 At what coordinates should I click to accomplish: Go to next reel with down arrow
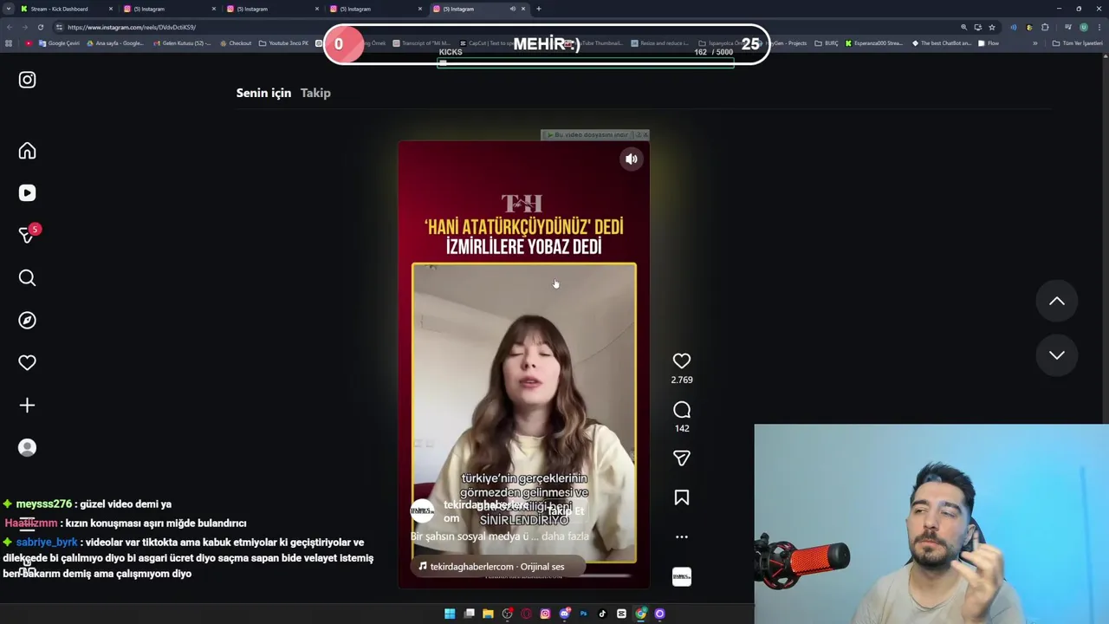(x=1057, y=354)
